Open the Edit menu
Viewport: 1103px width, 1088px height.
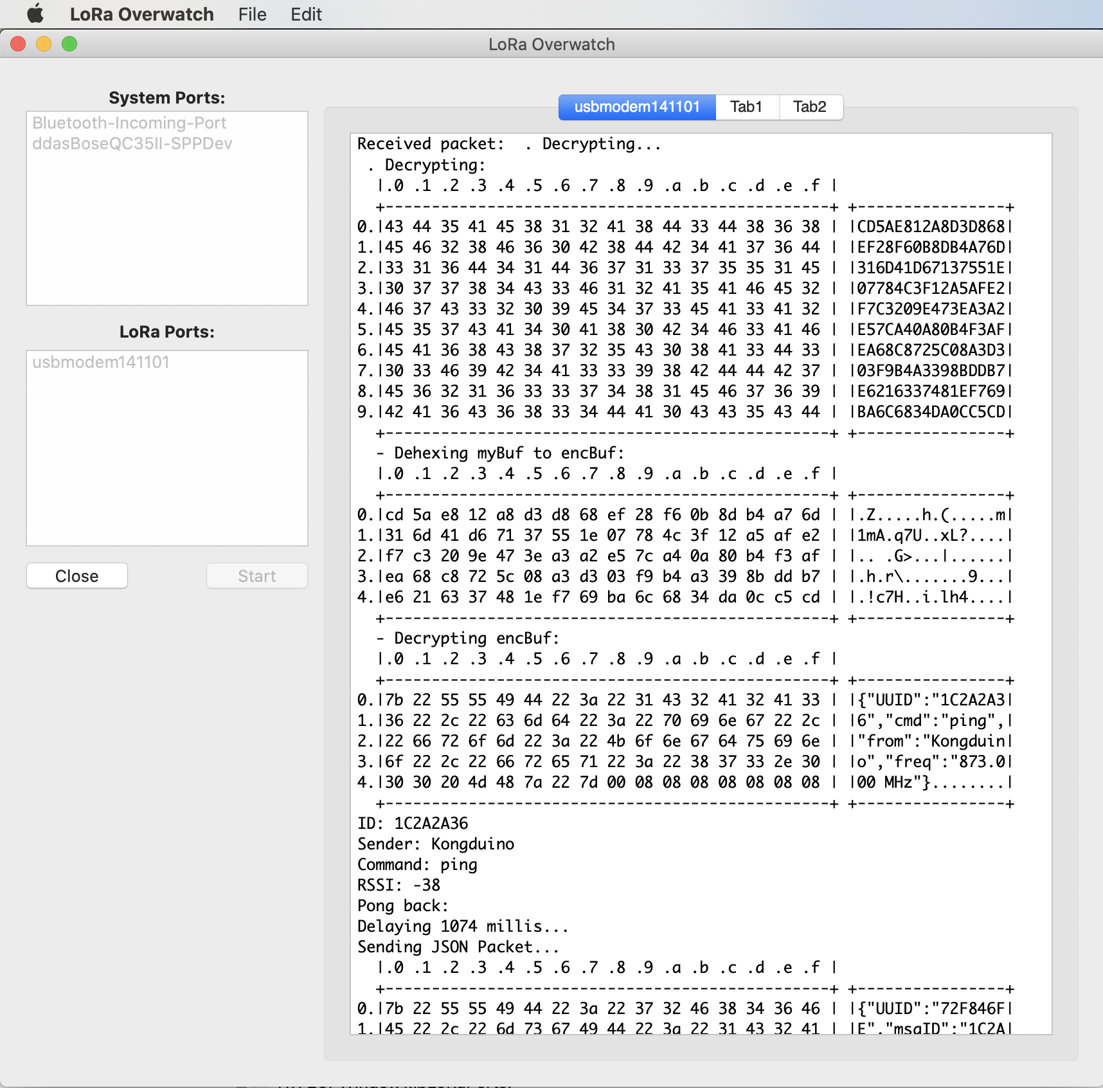(x=306, y=14)
